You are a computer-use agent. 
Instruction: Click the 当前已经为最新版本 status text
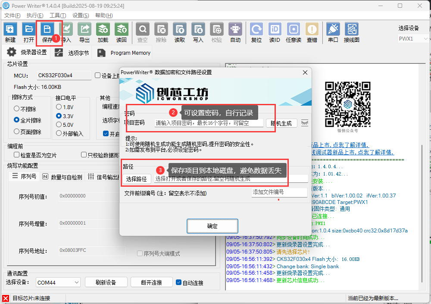373,298
